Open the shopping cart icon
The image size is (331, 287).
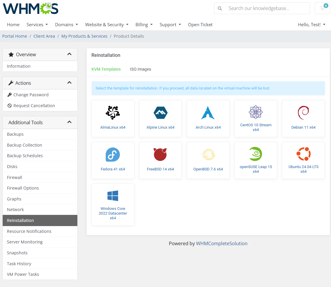coord(322,8)
